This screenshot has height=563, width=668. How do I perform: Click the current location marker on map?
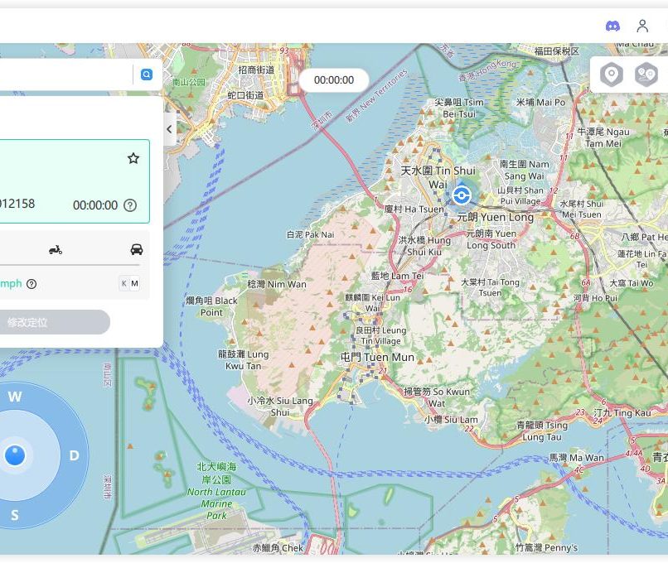tap(462, 195)
